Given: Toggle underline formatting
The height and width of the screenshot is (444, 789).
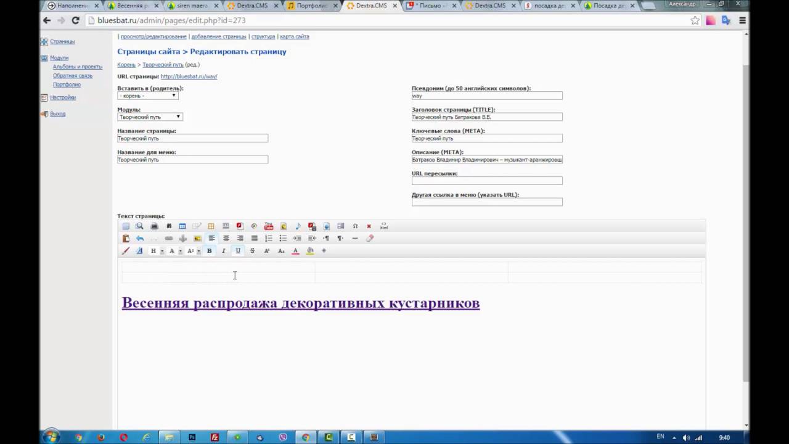Looking at the screenshot, I should point(238,251).
